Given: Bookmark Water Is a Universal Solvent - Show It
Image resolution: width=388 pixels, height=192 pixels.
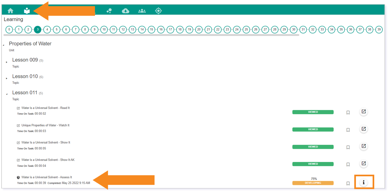Looking at the screenshot, I should point(348,147).
